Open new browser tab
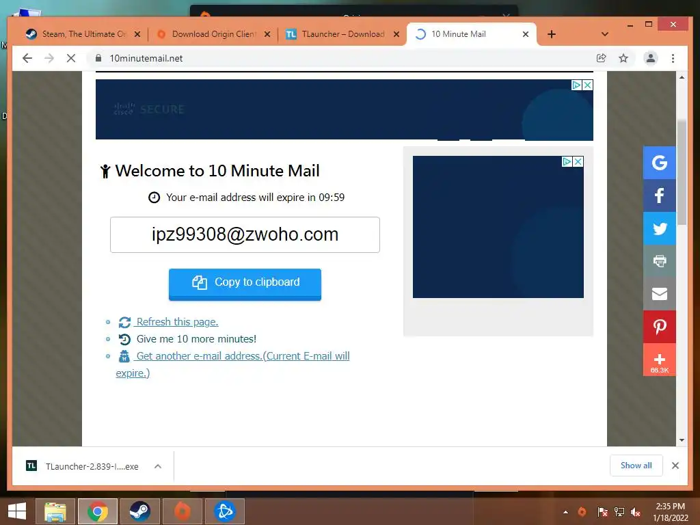700x525 pixels. [x=552, y=34]
